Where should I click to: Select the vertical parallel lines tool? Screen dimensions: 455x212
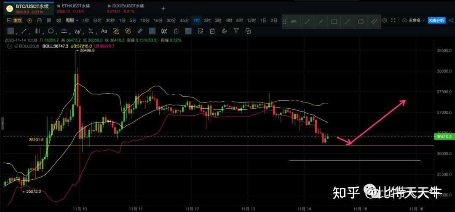[x=37, y=31]
